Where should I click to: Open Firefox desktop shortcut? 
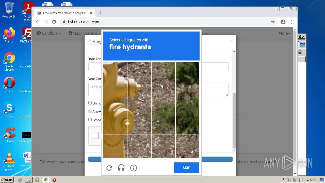(9, 35)
